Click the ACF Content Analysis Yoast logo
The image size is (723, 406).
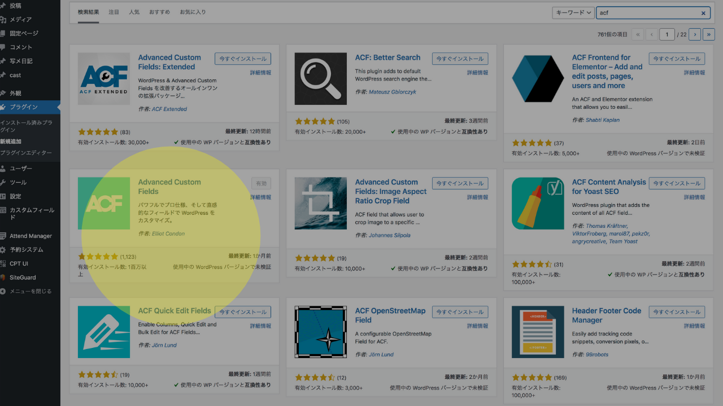(x=538, y=204)
